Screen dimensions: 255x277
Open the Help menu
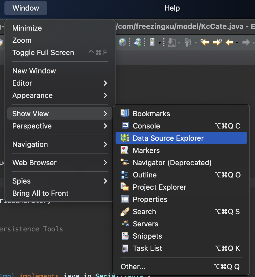(x=172, y=8)
